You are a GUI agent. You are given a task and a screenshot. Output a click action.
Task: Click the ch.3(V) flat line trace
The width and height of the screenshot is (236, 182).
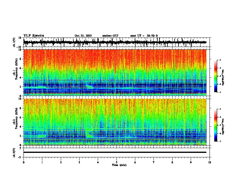coord(115,152)
